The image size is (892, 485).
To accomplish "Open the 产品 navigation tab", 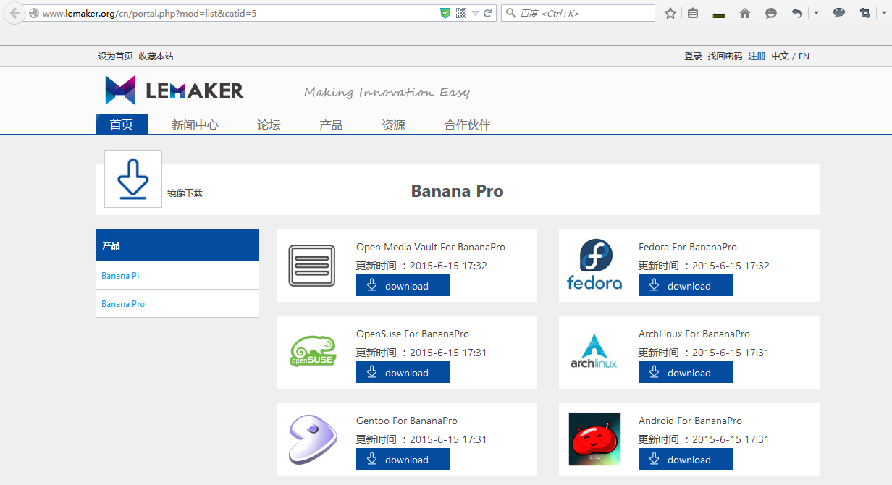I will pos(331,125).
